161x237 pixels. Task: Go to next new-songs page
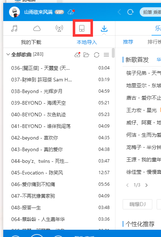pos(147,185)
